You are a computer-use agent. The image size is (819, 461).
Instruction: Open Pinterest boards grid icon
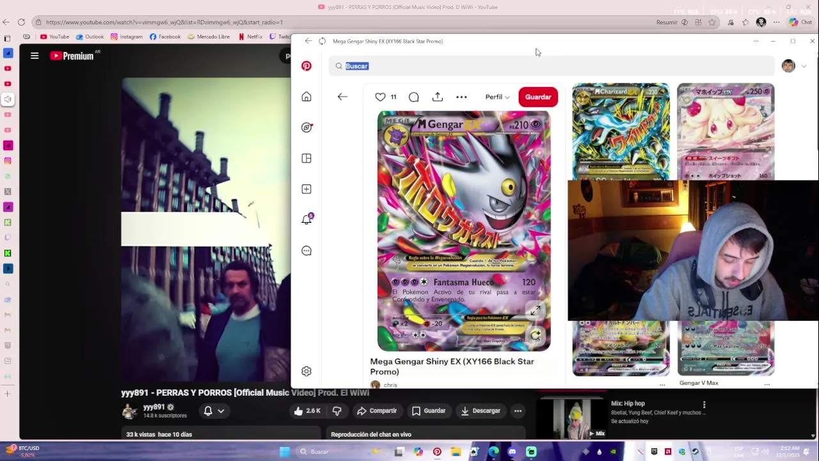click(306, 158)
